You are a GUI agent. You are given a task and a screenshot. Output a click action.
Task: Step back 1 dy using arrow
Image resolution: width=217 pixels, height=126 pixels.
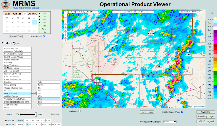(40, 32)
